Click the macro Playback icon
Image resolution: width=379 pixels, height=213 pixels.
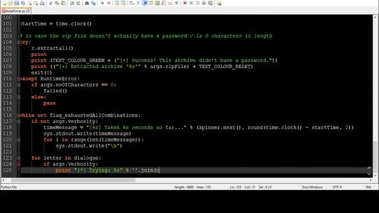coord(198,3)
